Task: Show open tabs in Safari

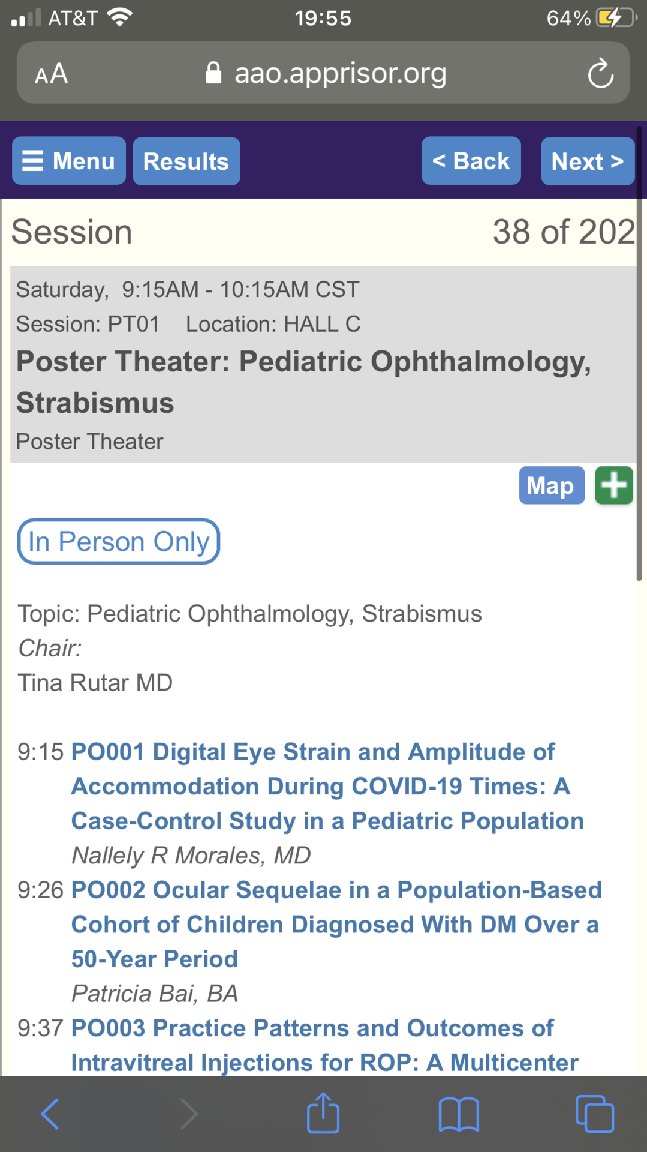Action: click(594, 1114)
